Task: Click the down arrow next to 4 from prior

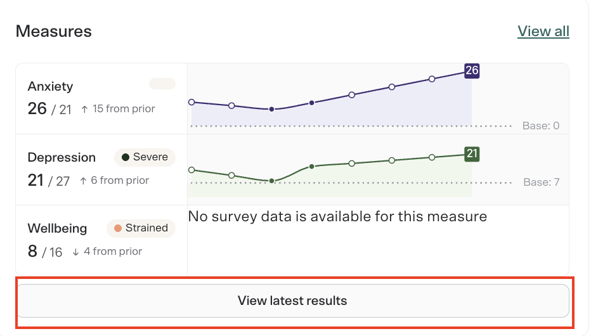Action: pos(75,252)
